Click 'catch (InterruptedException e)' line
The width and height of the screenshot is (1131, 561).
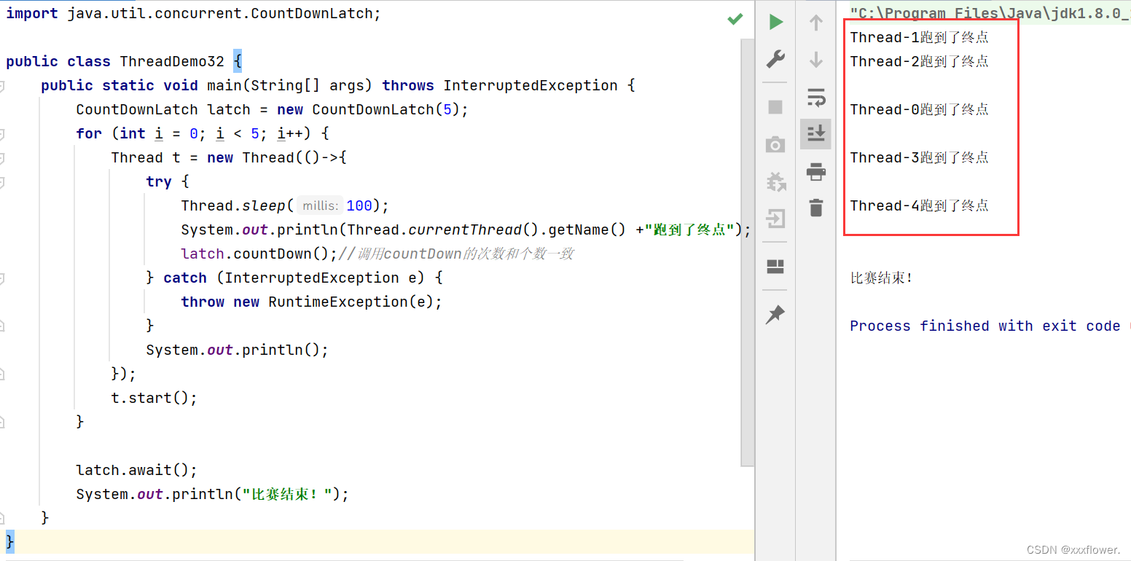coord(294,278)
